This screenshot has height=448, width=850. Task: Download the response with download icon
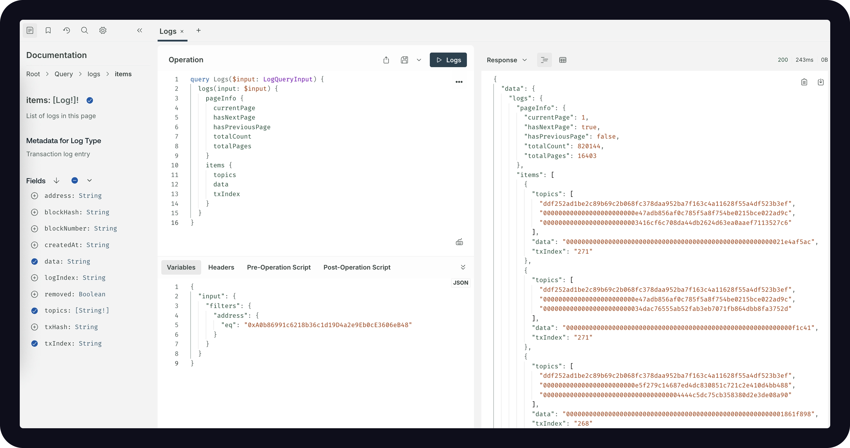(821, 82)
